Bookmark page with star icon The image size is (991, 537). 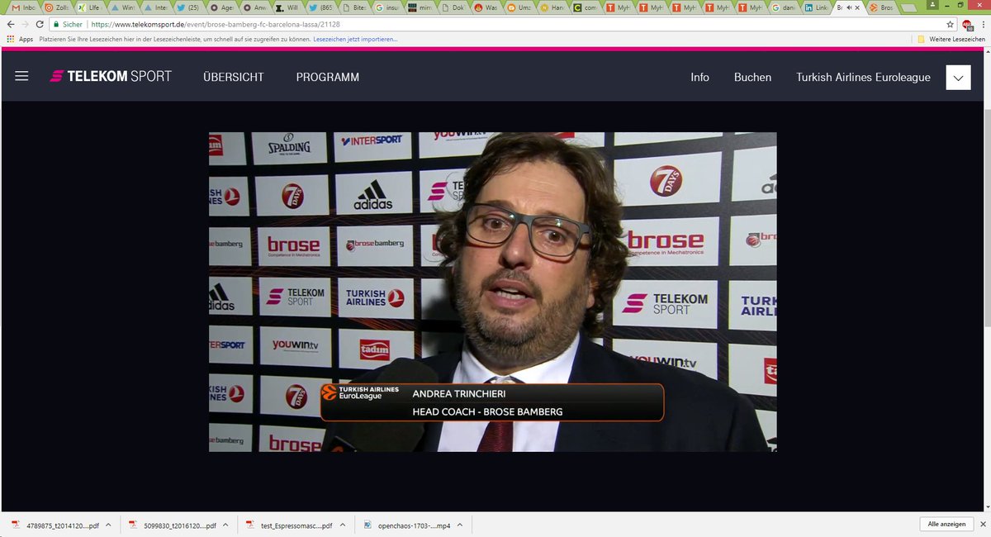pyautogui.click(x=950, y=25)
